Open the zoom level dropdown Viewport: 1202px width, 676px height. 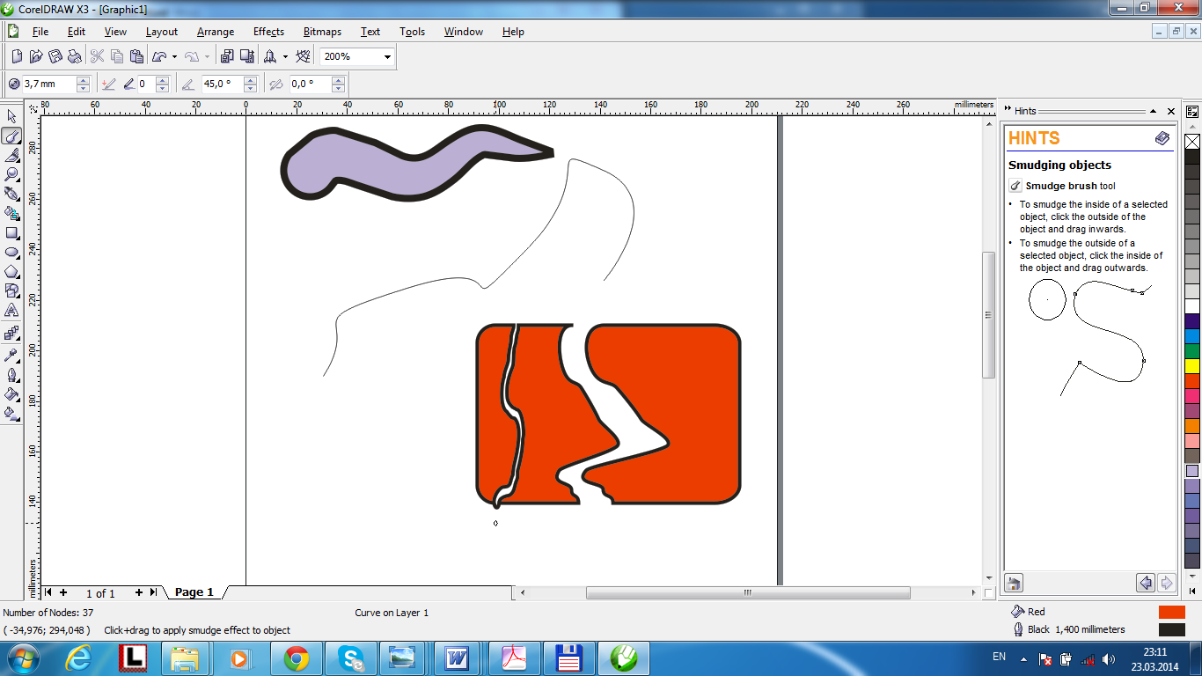[386, 56]
